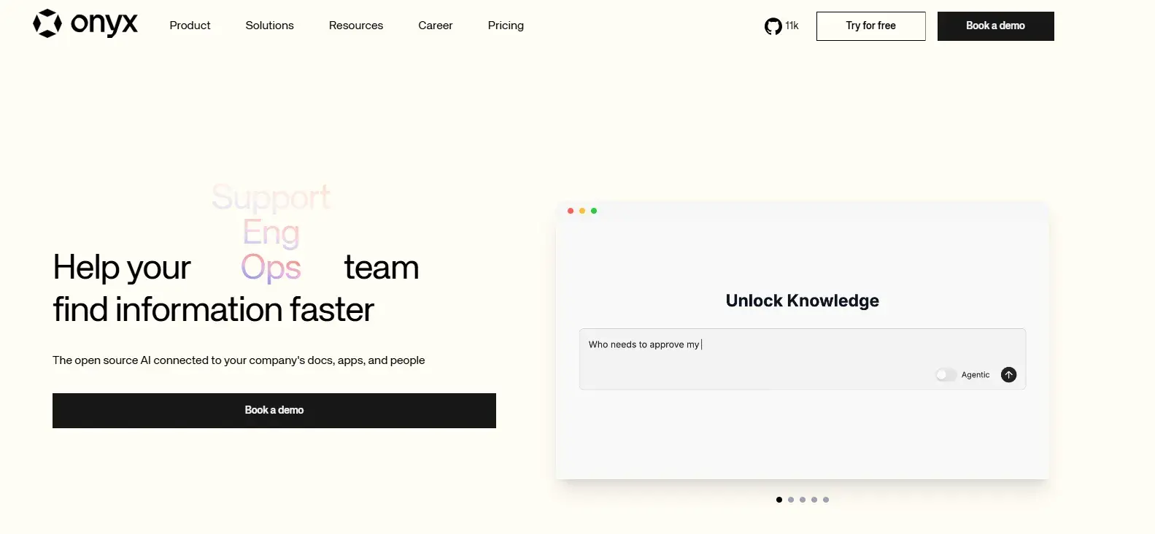Click the green window dot in demo
1155x534 pixels.
point(594,211)
